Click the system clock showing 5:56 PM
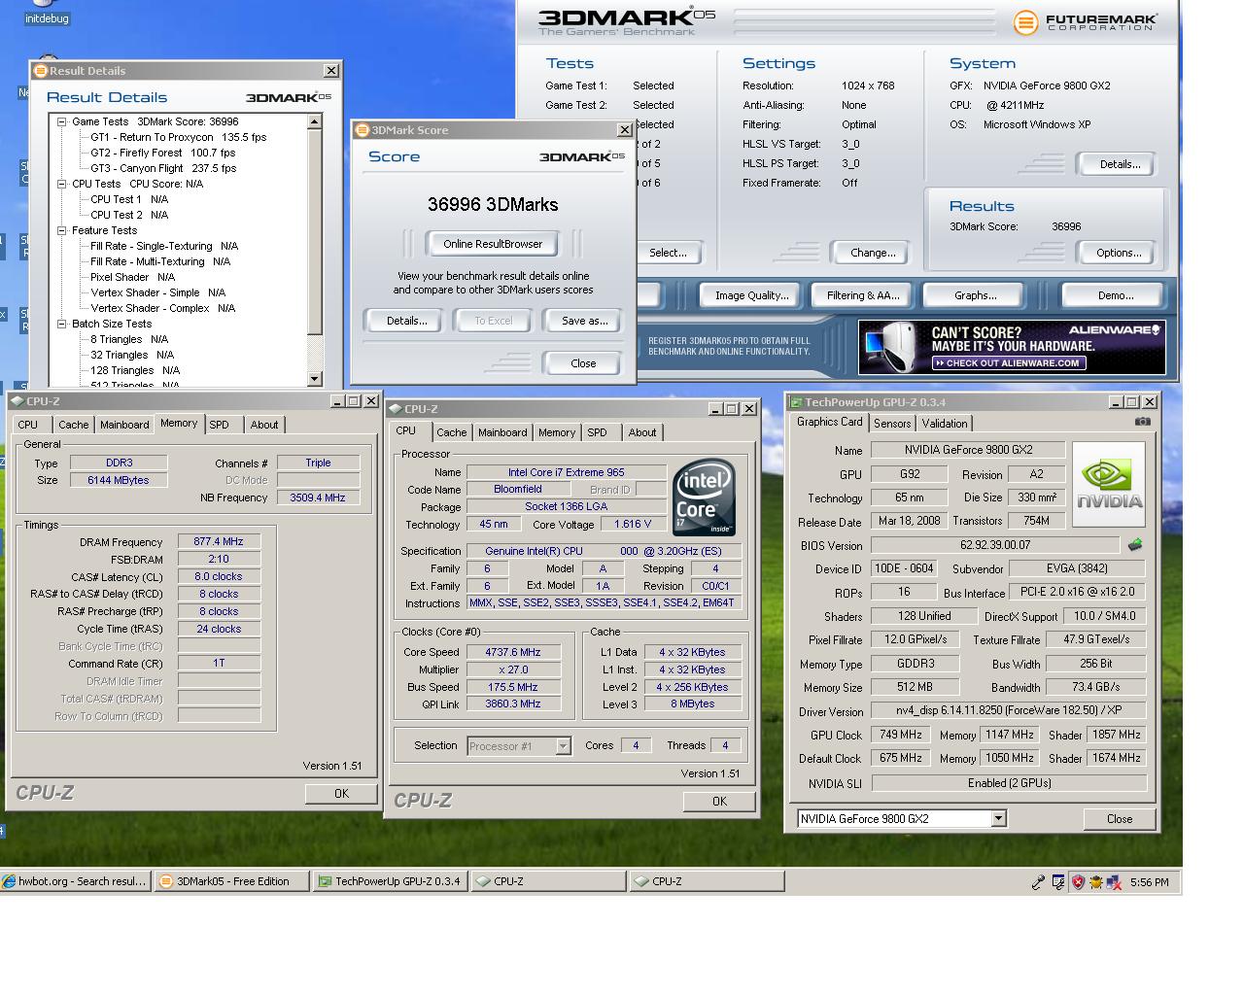The image size is (1244, 995). (x=1150, y=882)
